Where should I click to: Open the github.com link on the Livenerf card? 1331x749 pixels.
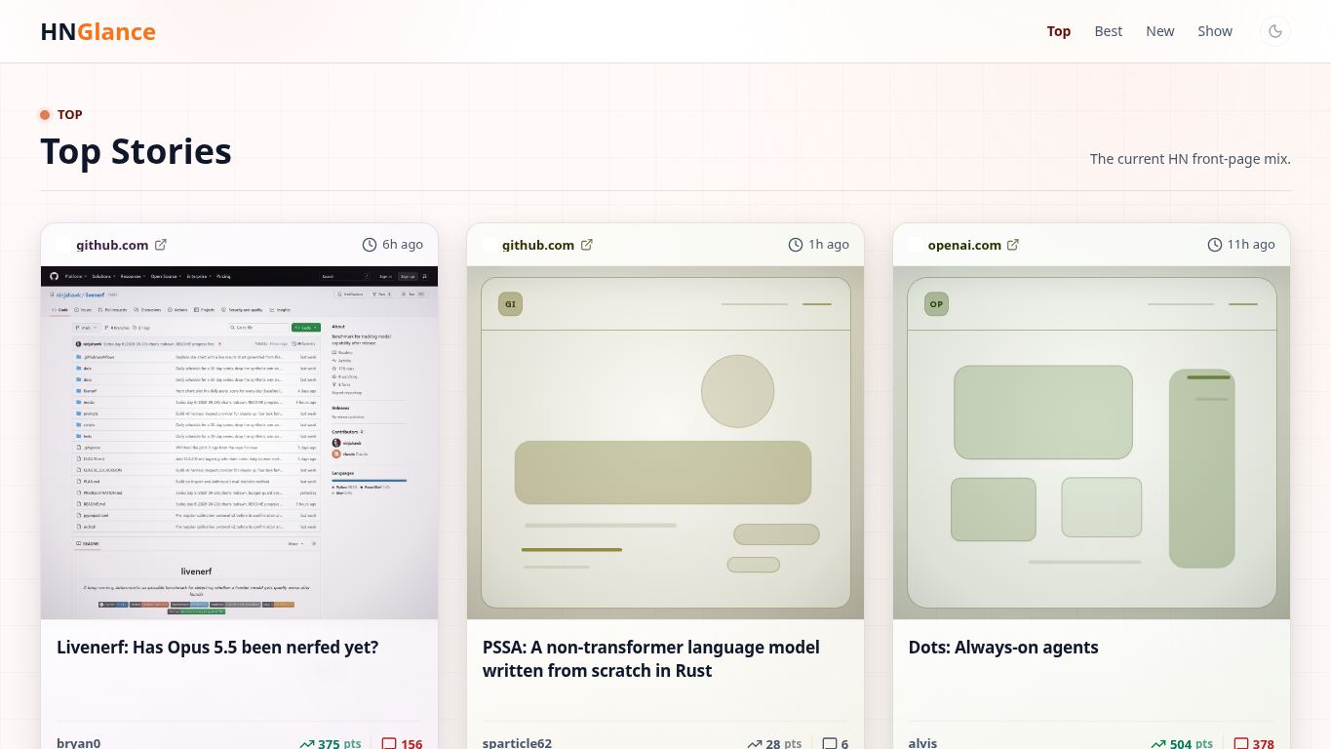pos(112,245)
